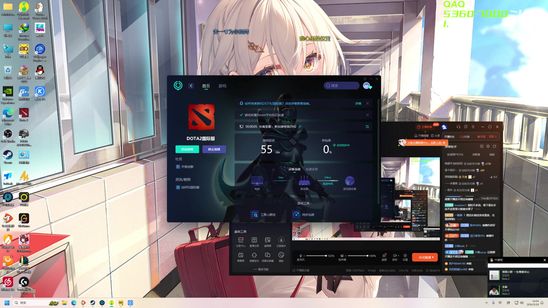Open the accelerator hamburger menu

tap(365, 79)
